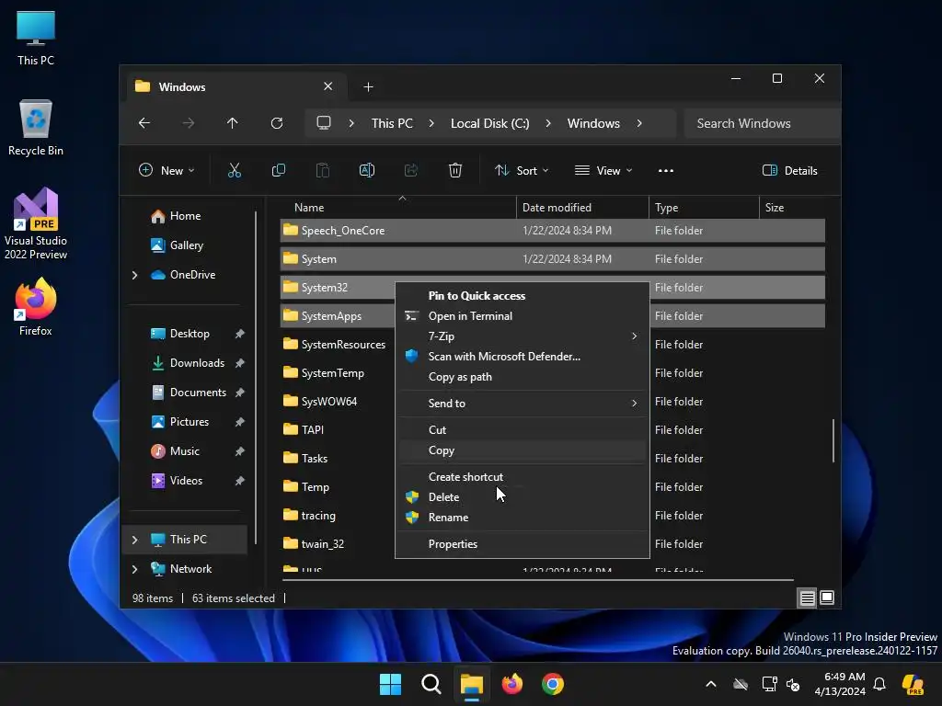The image size is (942, 706).
Task: Click the Search Windows field
Action: click(762, 123)
